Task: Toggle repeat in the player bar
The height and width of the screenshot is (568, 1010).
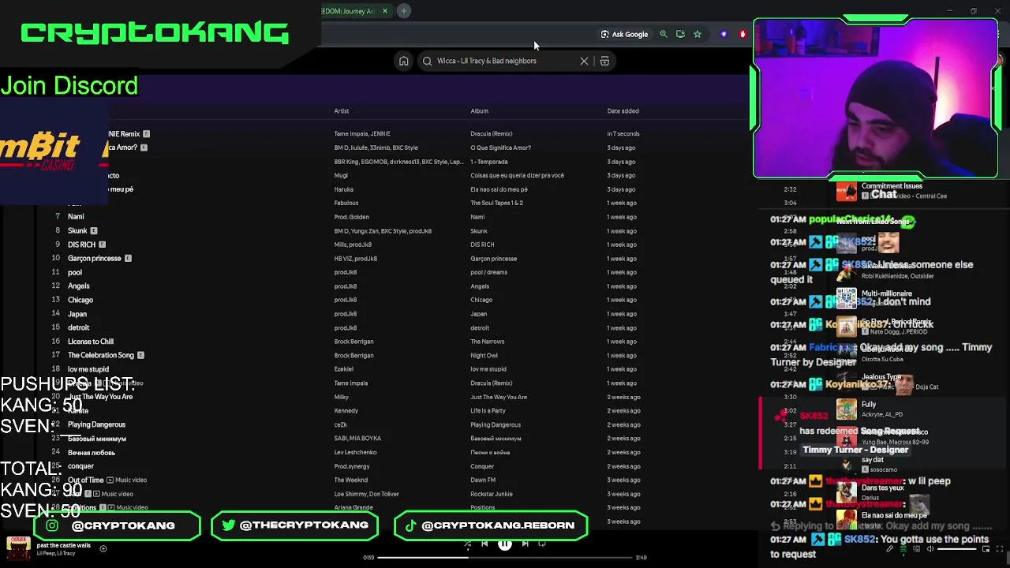Action: point(542,544)
